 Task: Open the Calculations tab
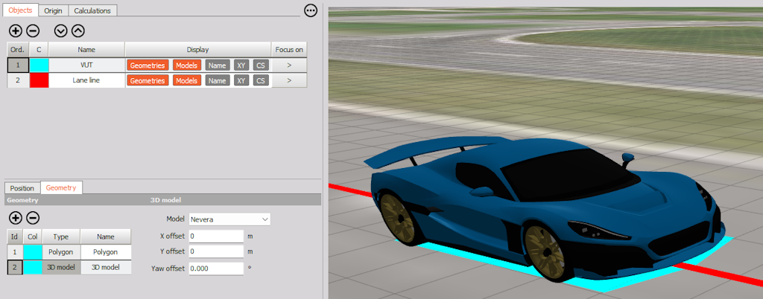[x=92, y=10]
